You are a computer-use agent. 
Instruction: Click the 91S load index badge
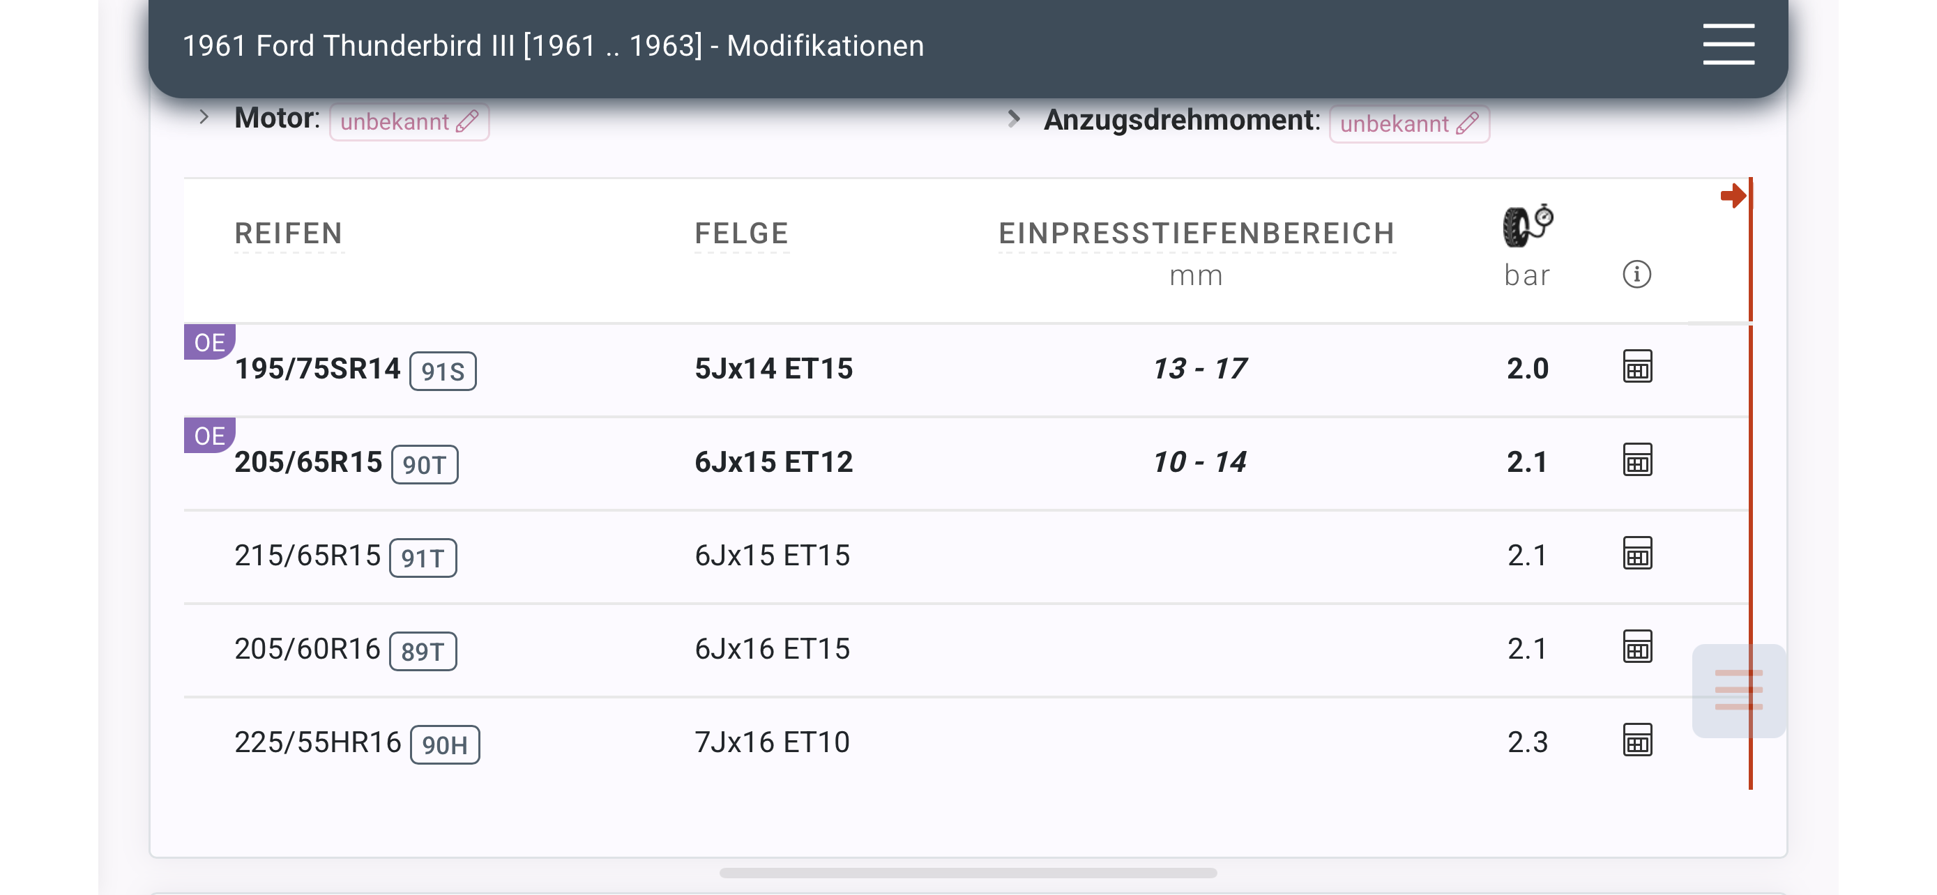(442, 372)
